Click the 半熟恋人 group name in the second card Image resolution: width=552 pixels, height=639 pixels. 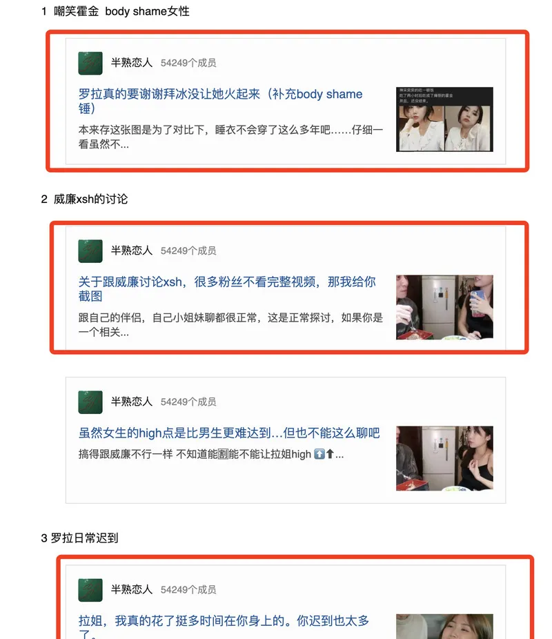coord(132,250)
